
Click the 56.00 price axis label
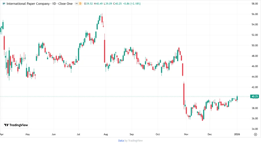point(255,14)
